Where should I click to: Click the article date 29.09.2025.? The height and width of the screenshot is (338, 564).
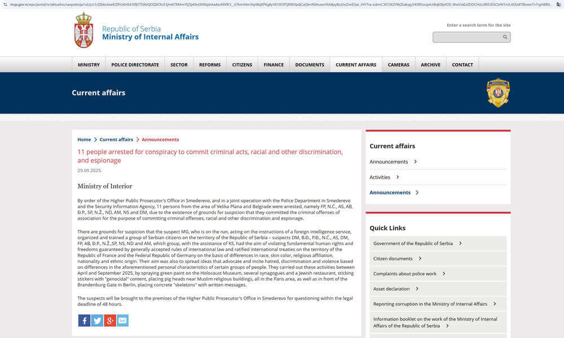pyautogui.click(x=90, y=170)
